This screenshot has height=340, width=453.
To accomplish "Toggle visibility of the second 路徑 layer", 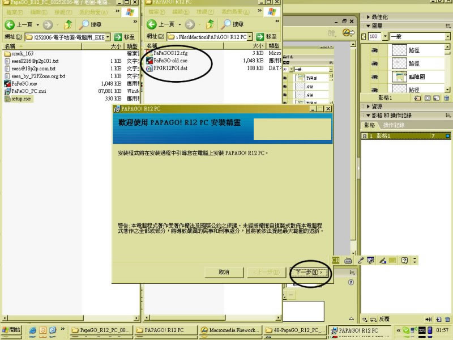I will tap(374, 63).
